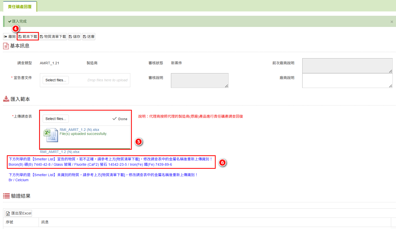Click the Excel file icon thumbnail
The image size is (396, 229).
pyautogui.click(x=51, y=135)
